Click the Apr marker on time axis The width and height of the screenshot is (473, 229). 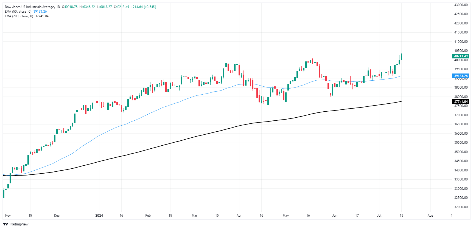pos(239,216)
